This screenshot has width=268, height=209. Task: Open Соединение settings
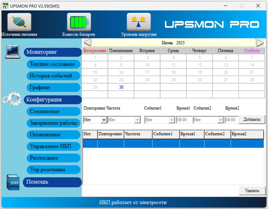click(54, 111)
